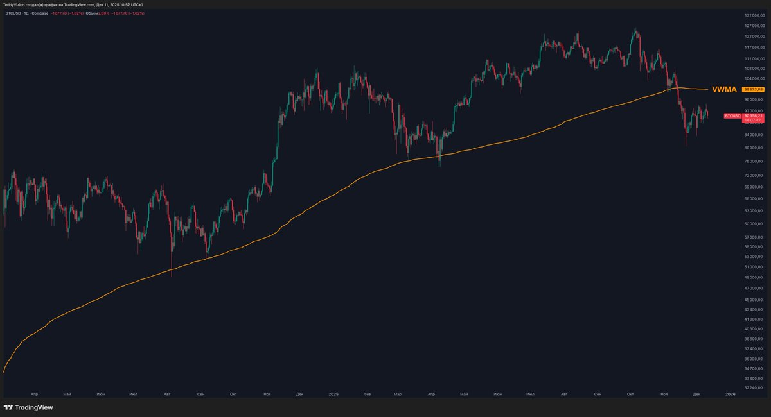771x417 pixels.
Task: Click the red BTCUSD symbol tag on price axis
Action: [732, 115]
